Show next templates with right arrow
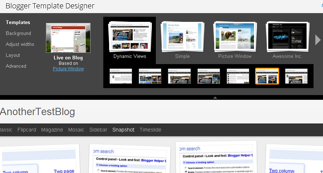The image size is (323, 173). [x=318, y=40]
